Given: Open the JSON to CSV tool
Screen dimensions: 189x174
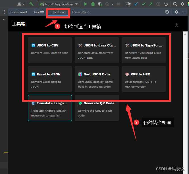Looking at the screenshot, I should click(50, 50).
